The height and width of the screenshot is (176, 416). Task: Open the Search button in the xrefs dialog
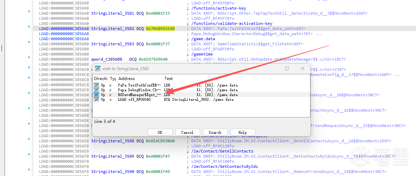(x=215, y=132)
